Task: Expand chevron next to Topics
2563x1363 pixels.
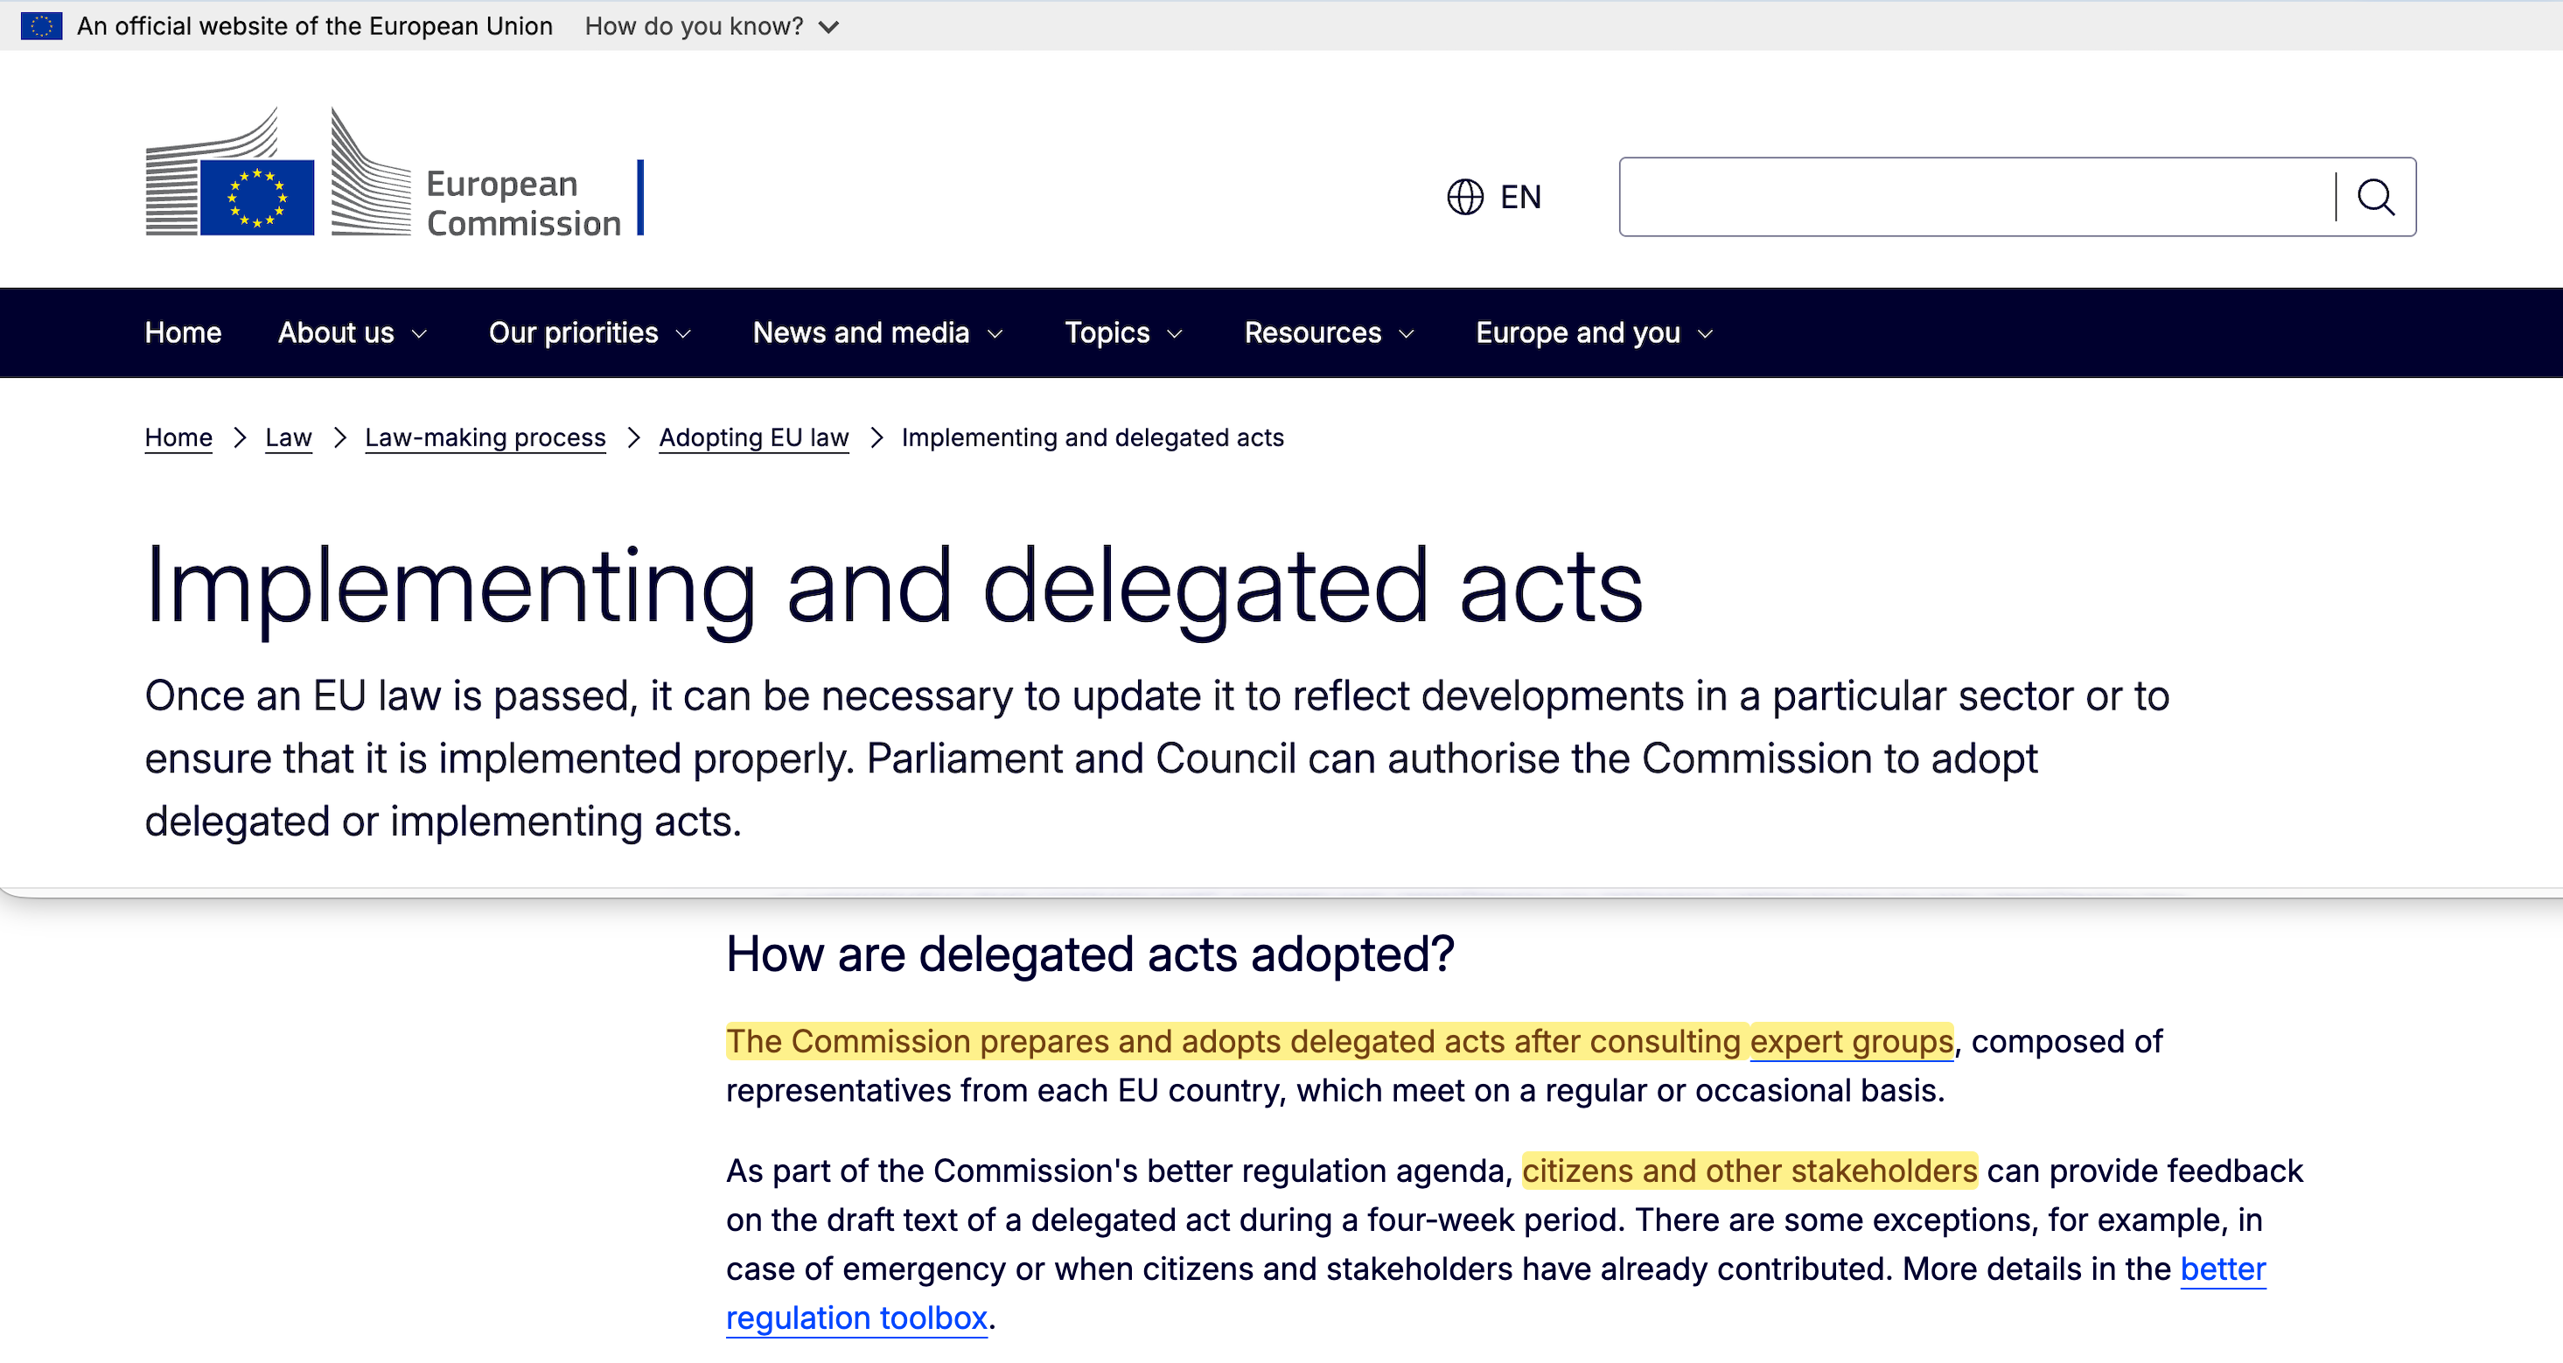Action: (1174, 334)
